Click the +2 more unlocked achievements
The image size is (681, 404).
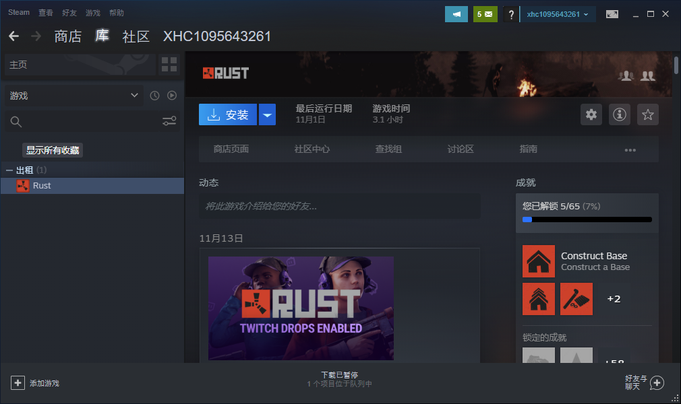click(614, 299)
